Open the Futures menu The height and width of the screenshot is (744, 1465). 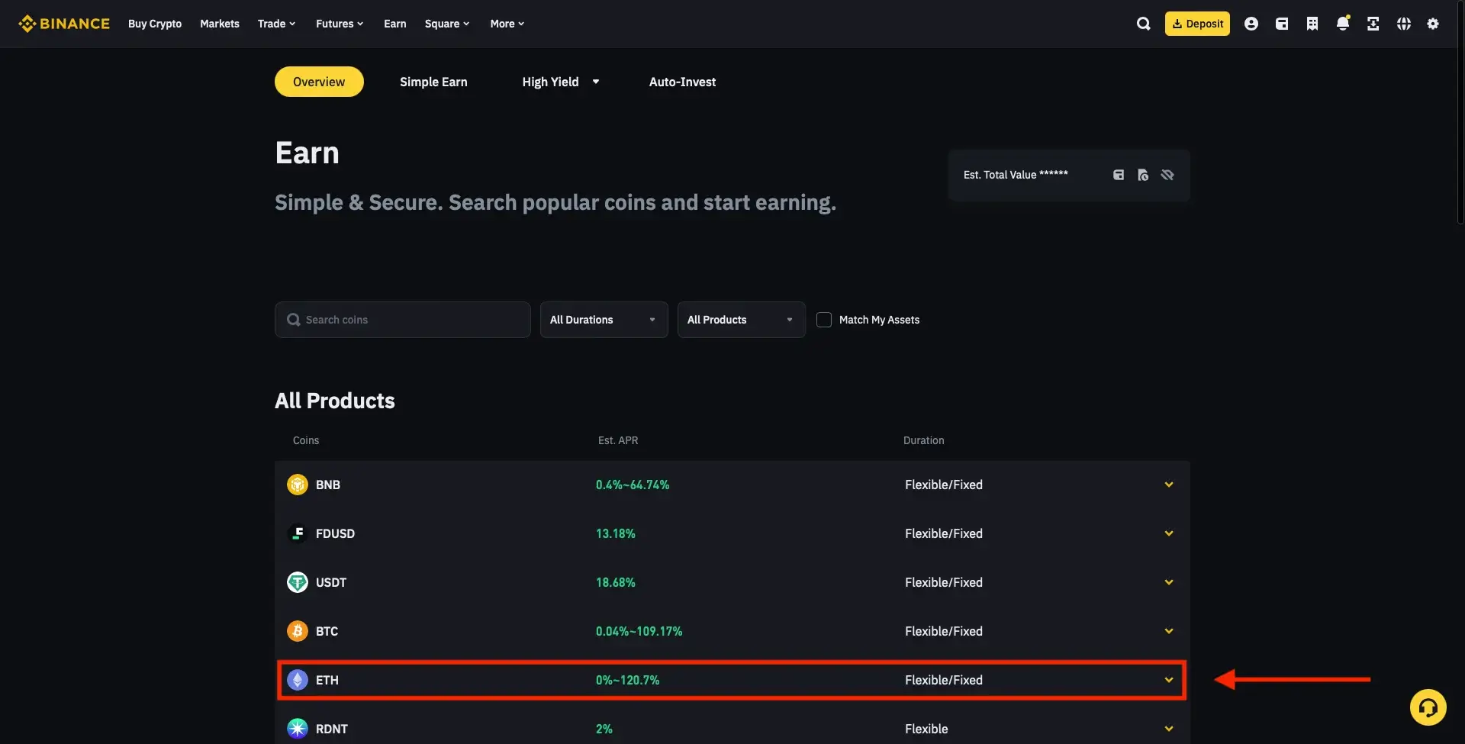340,24
